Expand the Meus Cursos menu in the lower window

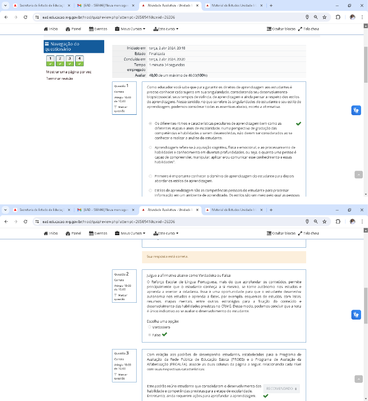(130, 233)
